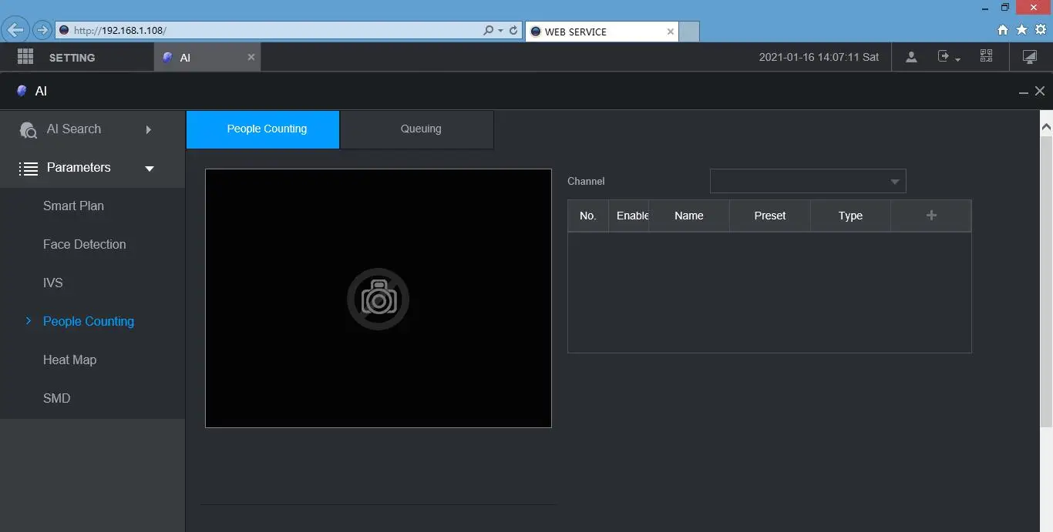Open Smart Plan in sidebar
The height and width of the screenshot is (532, 1053).
pyautogui.click(x=73, y=206)
